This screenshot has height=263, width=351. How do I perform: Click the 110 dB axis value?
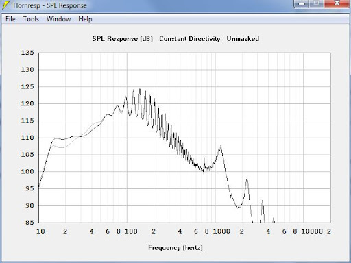coord(27,138)
